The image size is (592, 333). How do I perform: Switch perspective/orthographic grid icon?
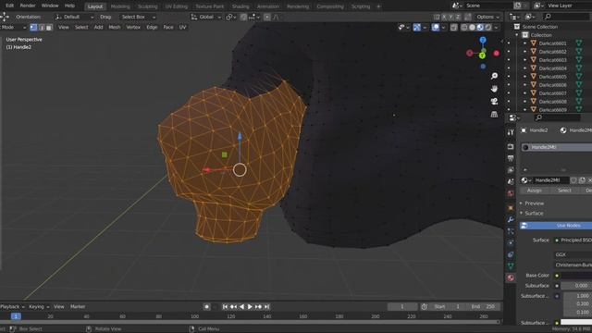(x=494, y=115)
